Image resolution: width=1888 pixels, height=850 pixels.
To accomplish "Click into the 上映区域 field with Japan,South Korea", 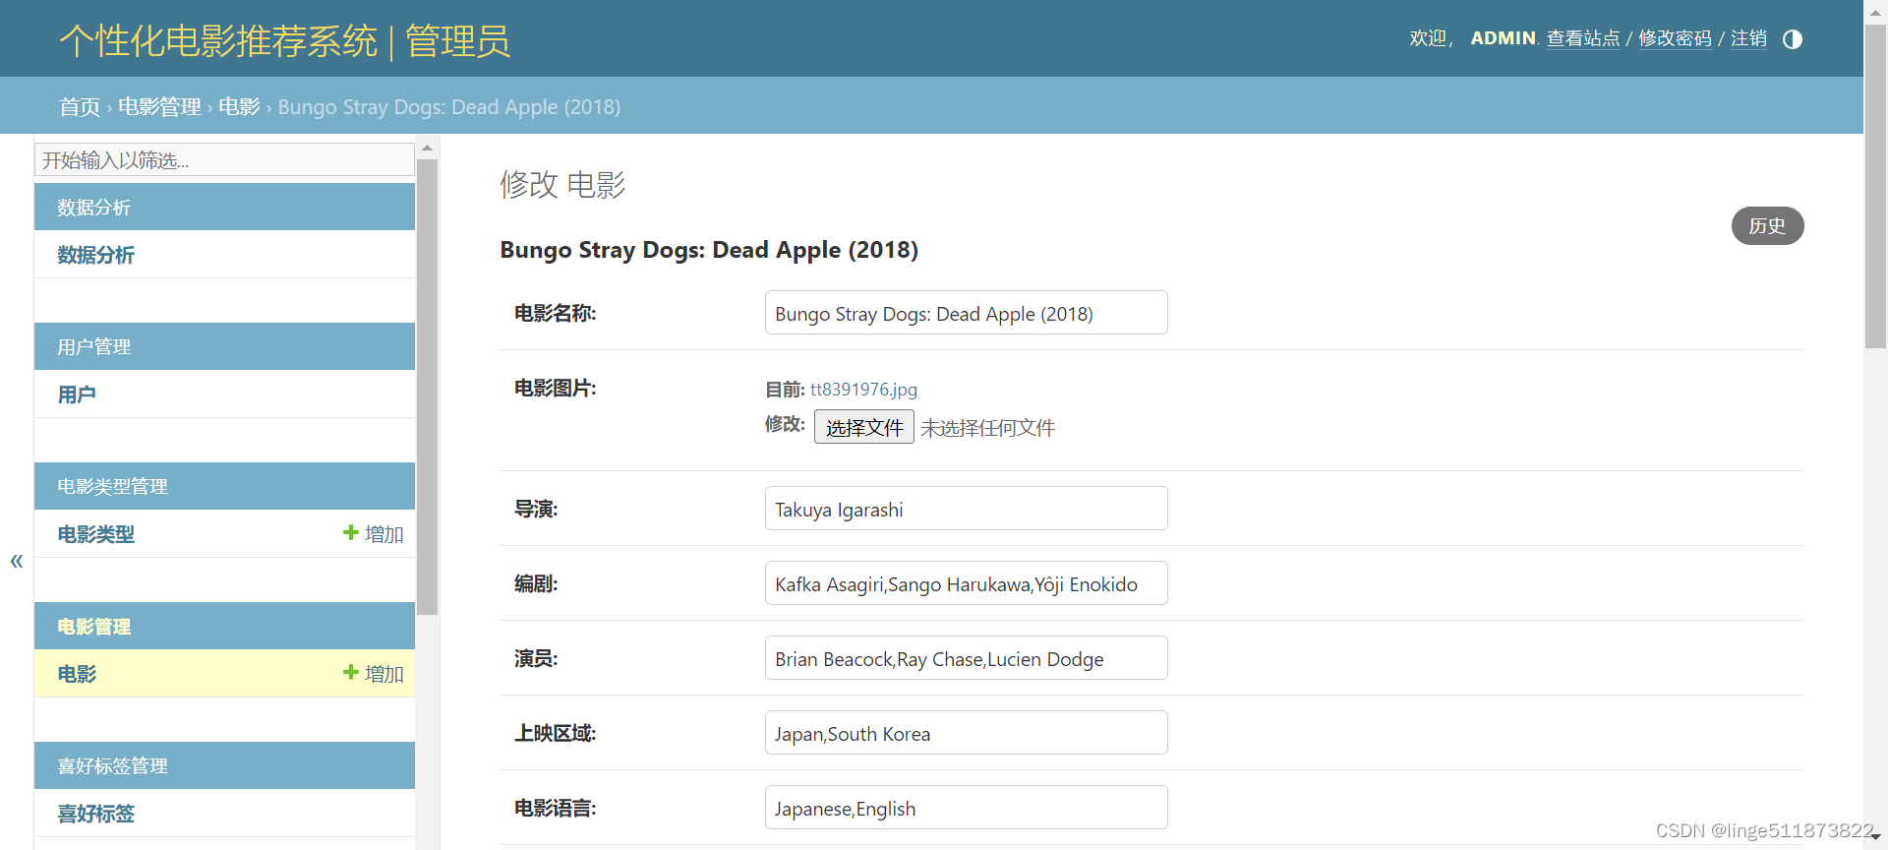I will (x=966, y=733).
